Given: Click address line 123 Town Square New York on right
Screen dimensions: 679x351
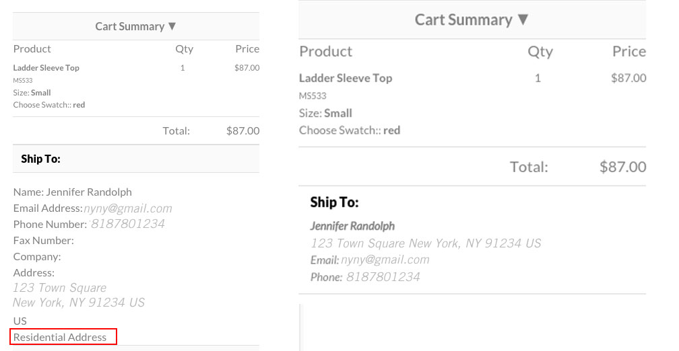Looking at the screenshot, I should [426, 243].
